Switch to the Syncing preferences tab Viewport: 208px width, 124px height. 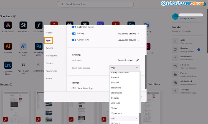coord(50,48)
